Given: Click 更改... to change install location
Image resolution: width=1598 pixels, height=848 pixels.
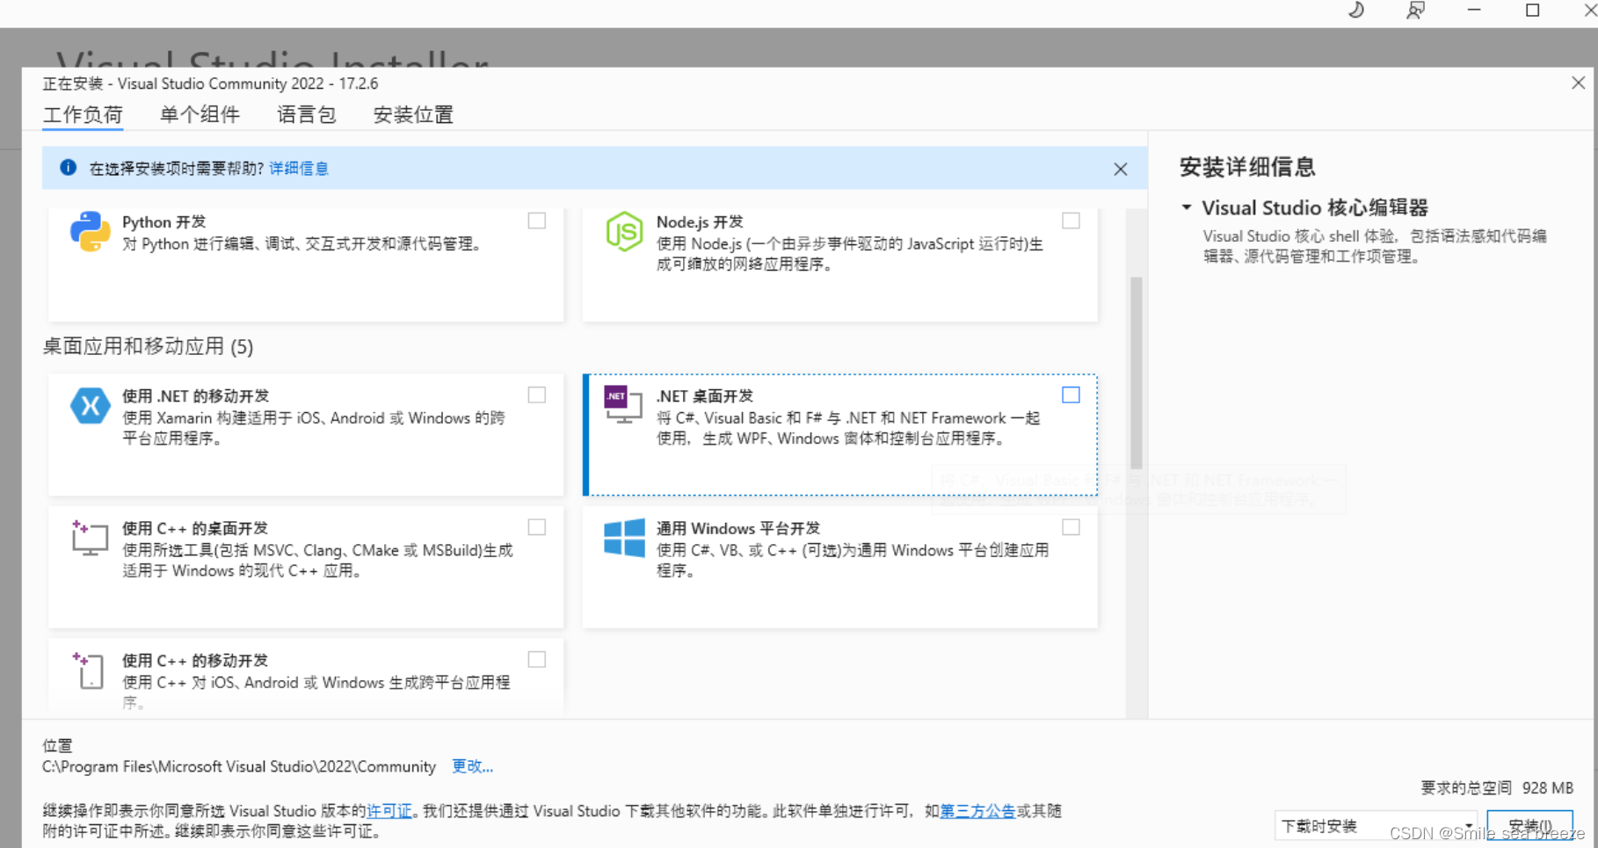Looking at the screenshot, I should coord(472,766).
